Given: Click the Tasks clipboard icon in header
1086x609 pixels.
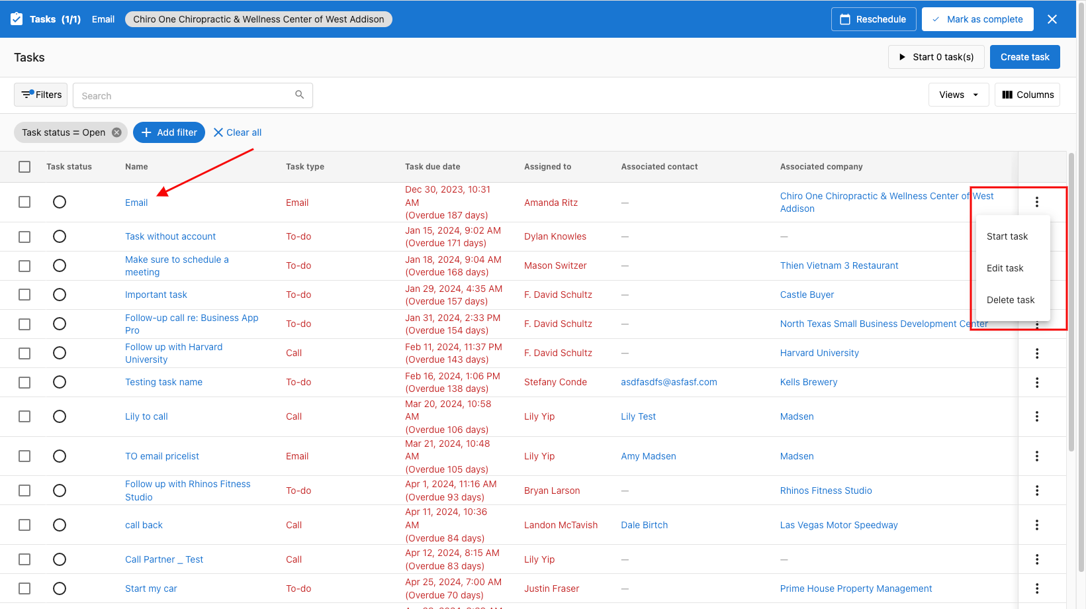Looking at the screenshot, I should tap(17, 19).
